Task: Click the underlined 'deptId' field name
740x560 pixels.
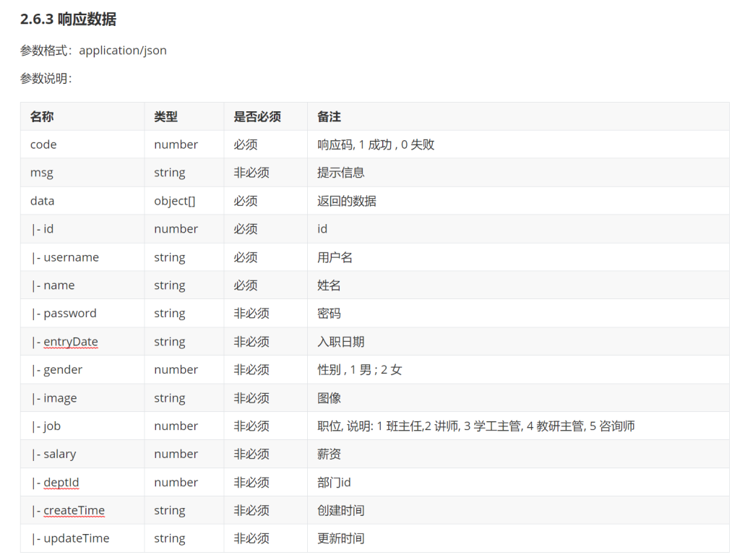Action: [x=61, y=483]
